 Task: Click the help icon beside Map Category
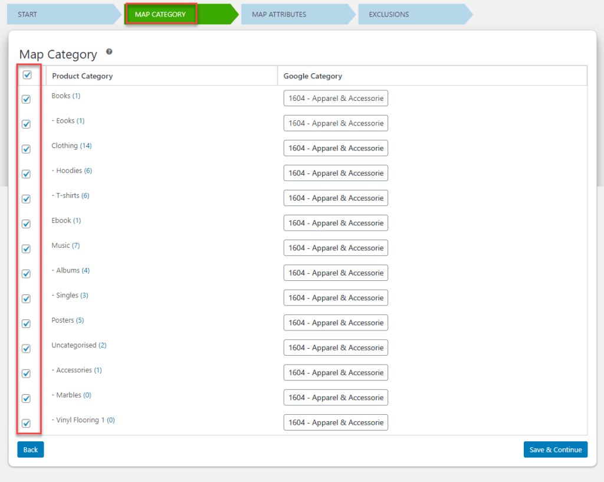[109, 52]
